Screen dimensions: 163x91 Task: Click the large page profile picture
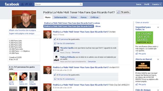[x=24, y=19]
